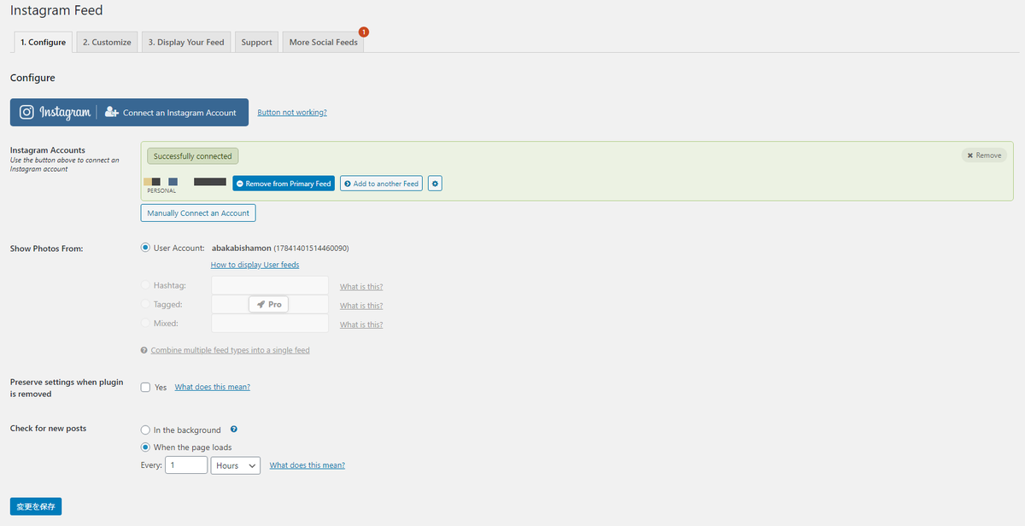Open the Support tab
The width and height of the screenshot is (1025, 526).
click(x=256, y=42)
